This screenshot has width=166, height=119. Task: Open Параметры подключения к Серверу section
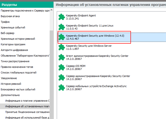coord(25,10)
